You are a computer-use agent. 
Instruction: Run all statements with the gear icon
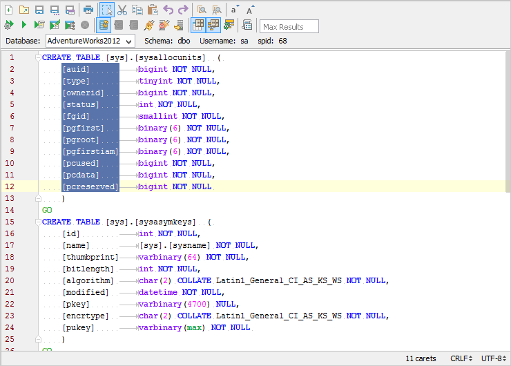[9, 25]
